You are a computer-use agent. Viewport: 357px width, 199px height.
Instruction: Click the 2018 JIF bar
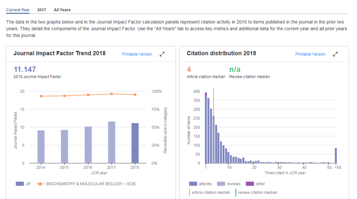[135, 143]
